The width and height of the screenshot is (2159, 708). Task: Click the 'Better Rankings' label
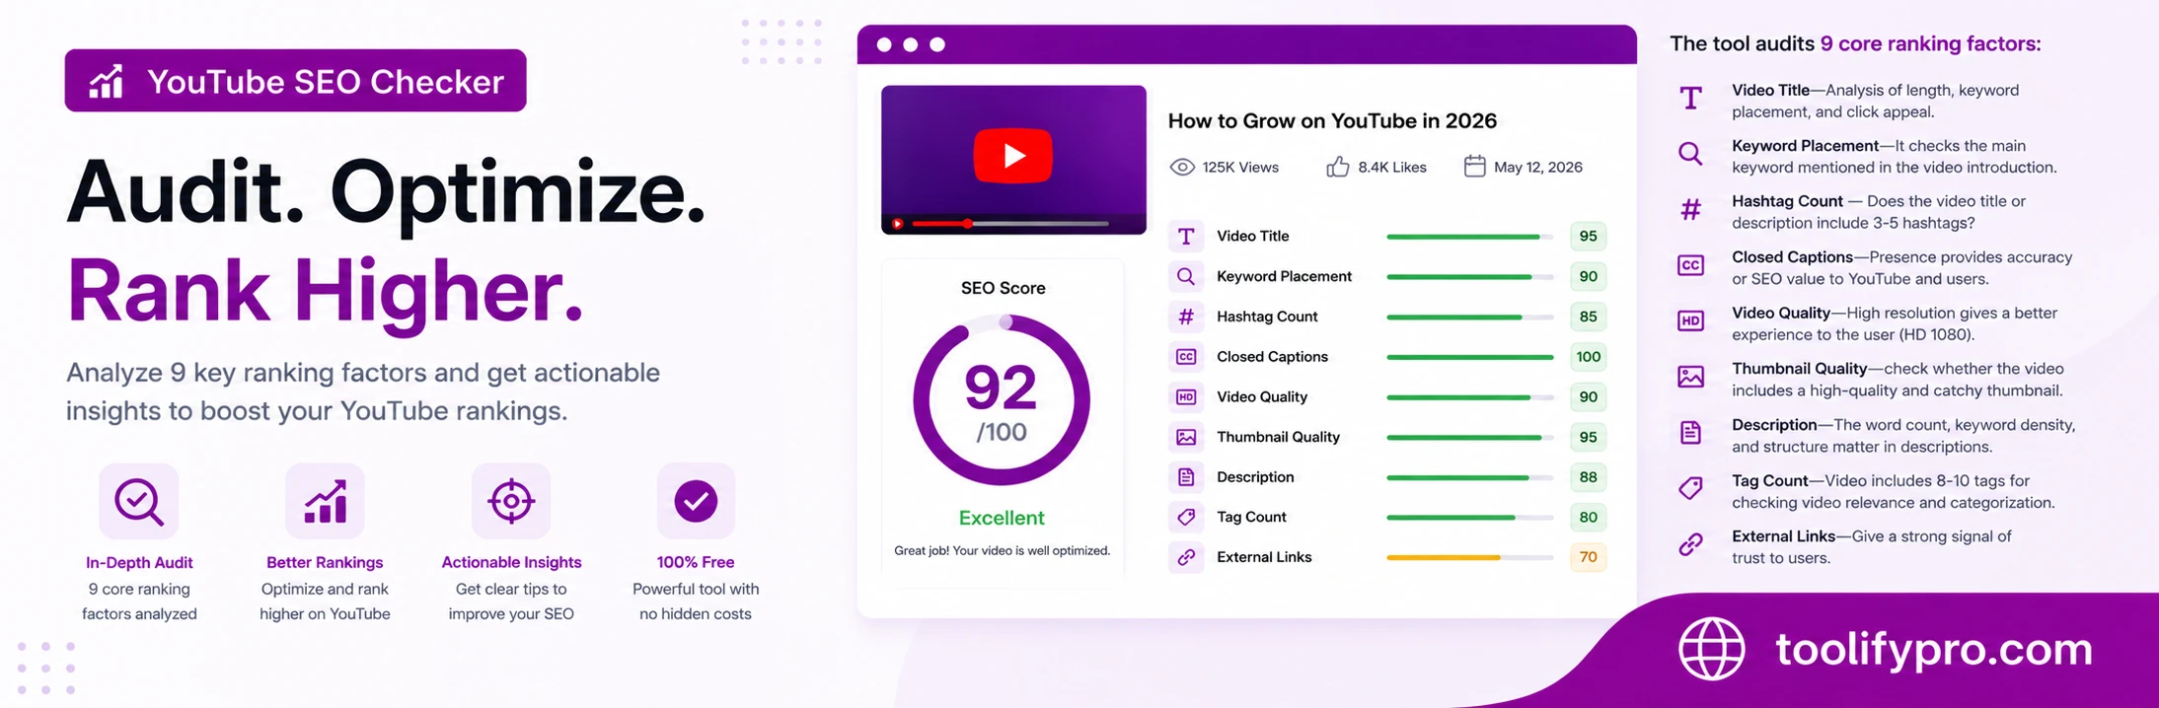(x=325, y=562)
